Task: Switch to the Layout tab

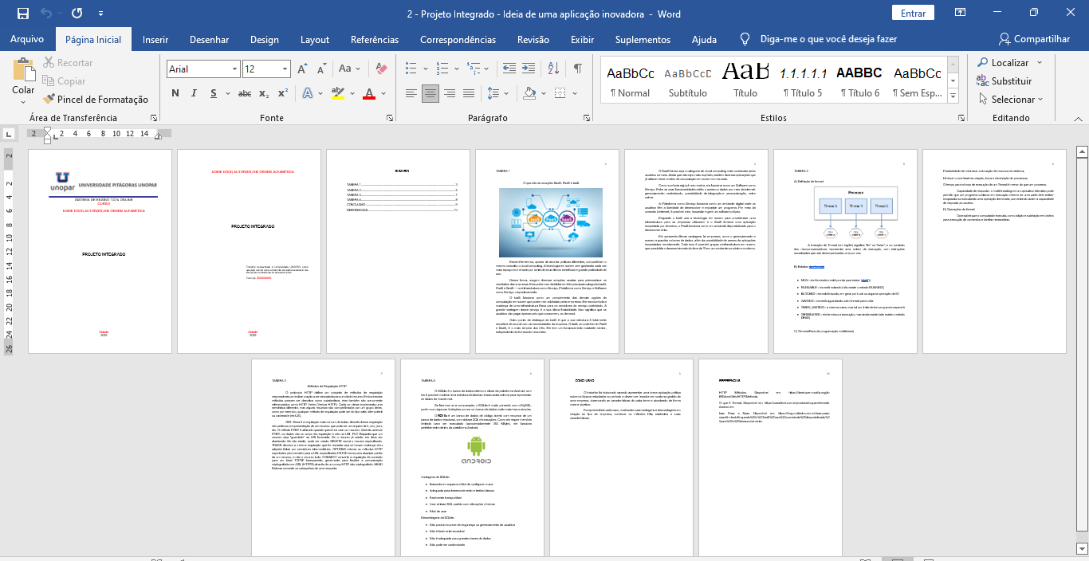Action: (x=315, y=39)
